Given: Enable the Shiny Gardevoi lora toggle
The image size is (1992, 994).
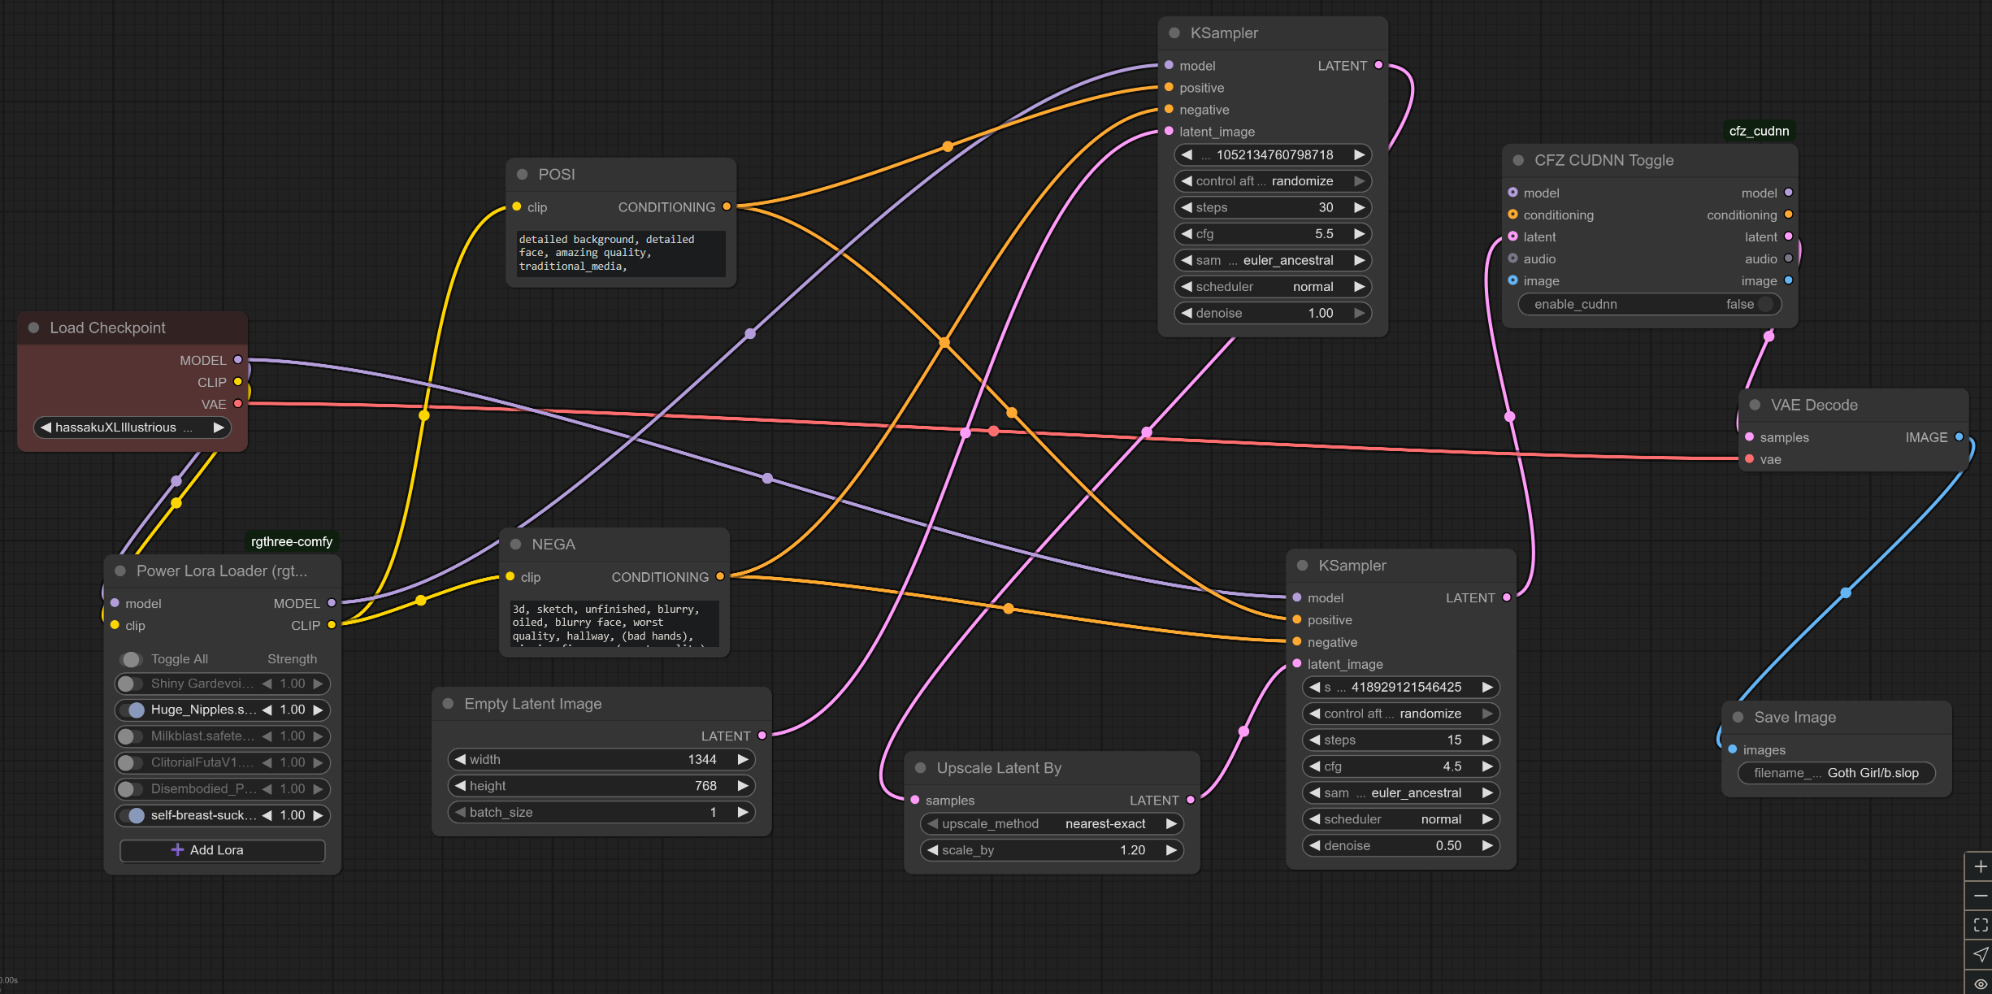Looking at the screenshot, I should pyautogui.click(x=130, y=684).
